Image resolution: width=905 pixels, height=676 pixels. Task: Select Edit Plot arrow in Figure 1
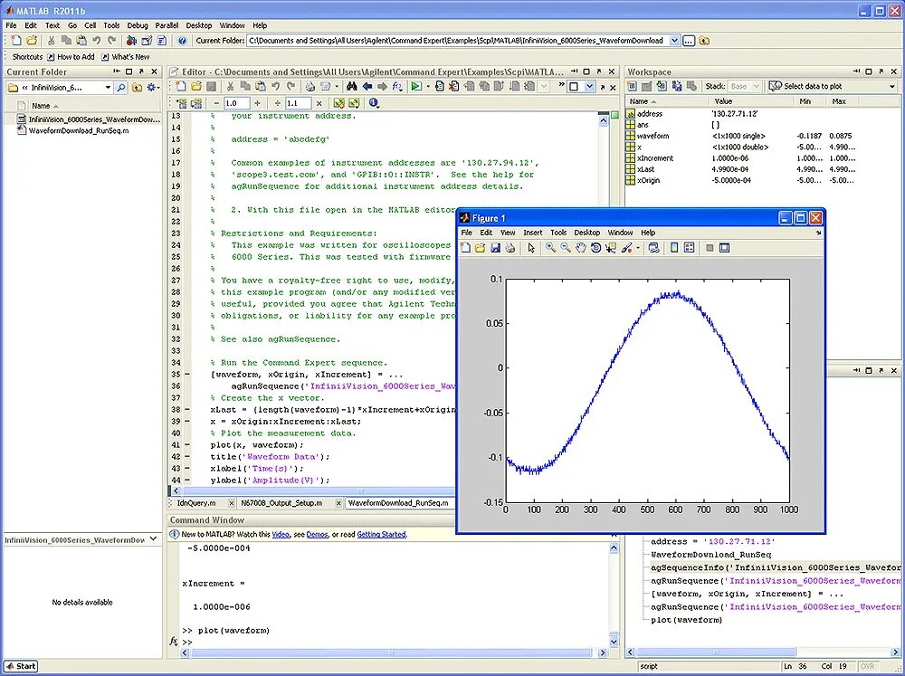531,248
